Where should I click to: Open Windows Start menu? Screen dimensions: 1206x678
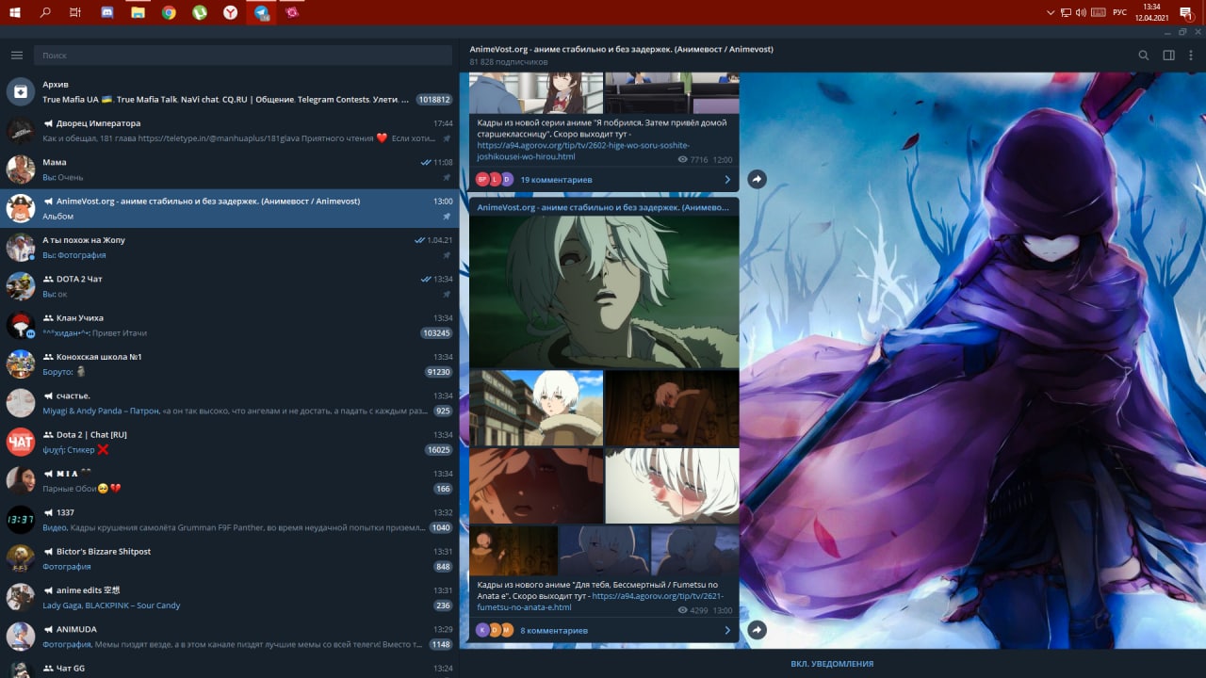click(16, 12)
